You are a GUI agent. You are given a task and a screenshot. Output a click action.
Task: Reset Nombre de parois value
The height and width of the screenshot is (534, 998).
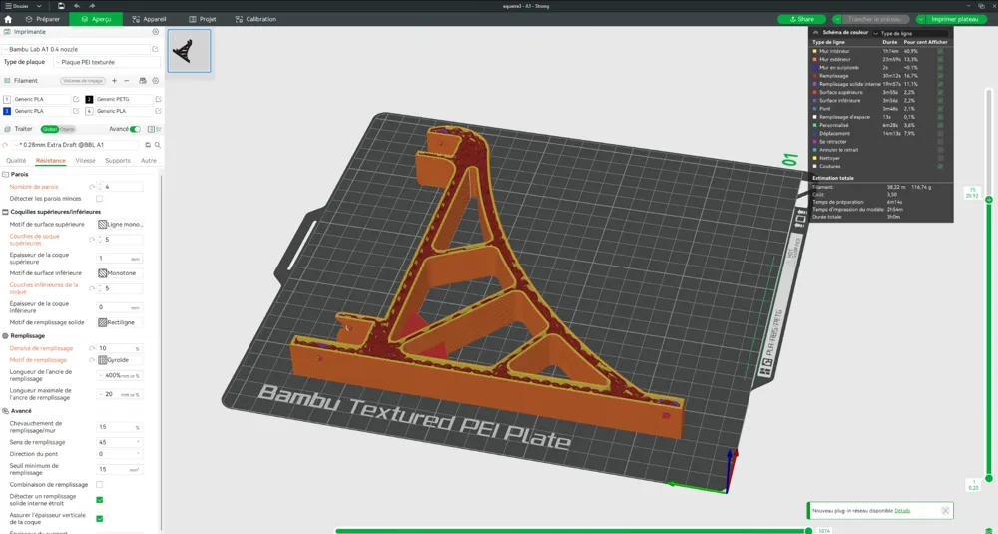click(x=92, y=187)
